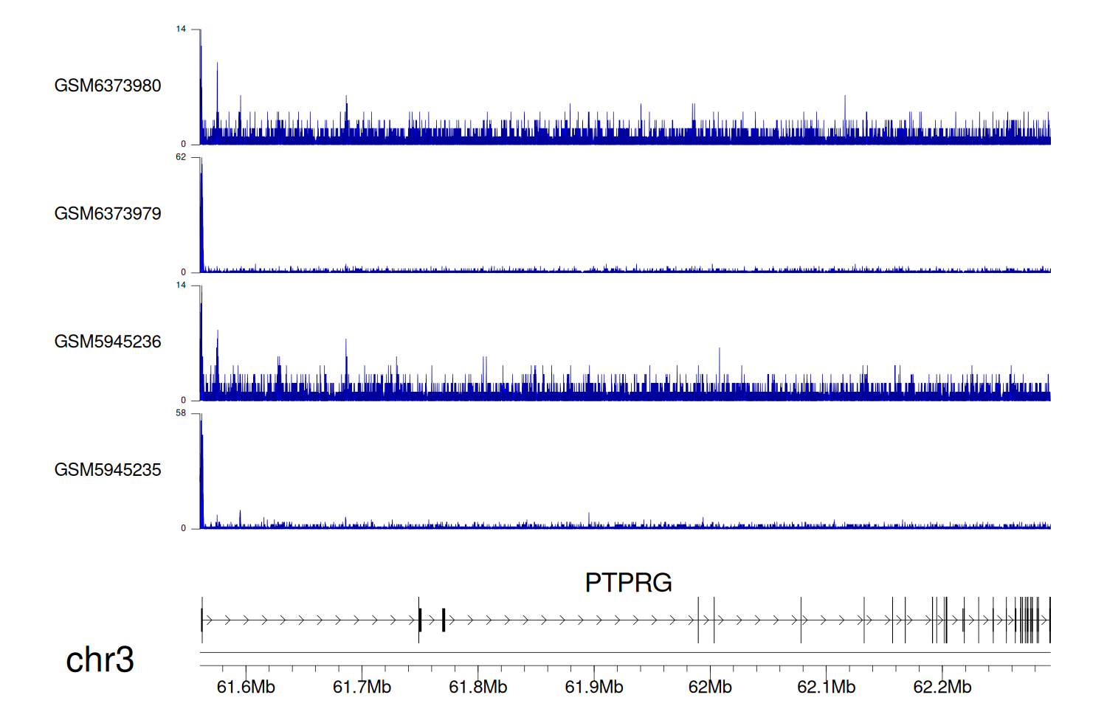Select the GSM6373979 track label
Screen dimensions: 1107x723
pyautogui.click(x=108, y=214)
